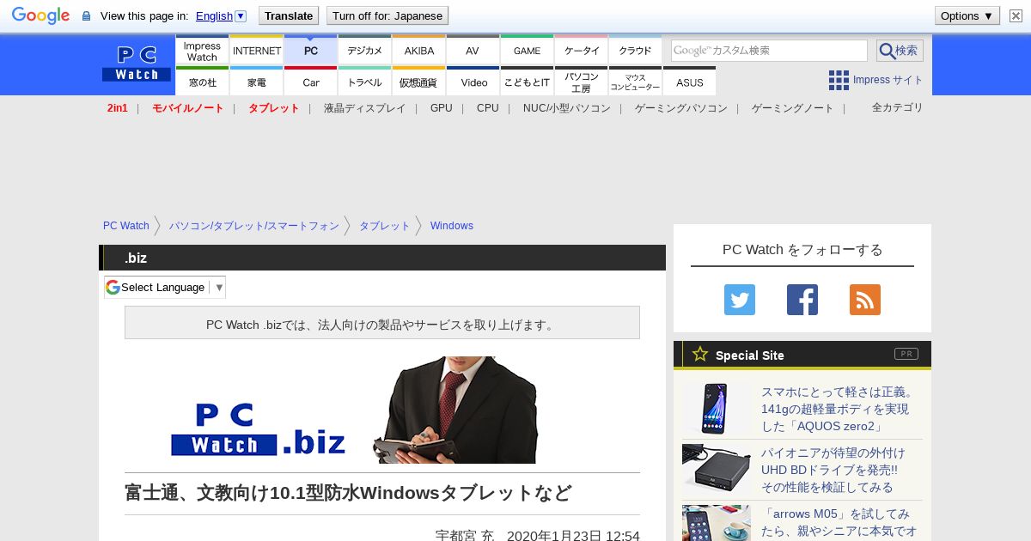Open the パイオニア UHD BDドライブ article link

833,470
